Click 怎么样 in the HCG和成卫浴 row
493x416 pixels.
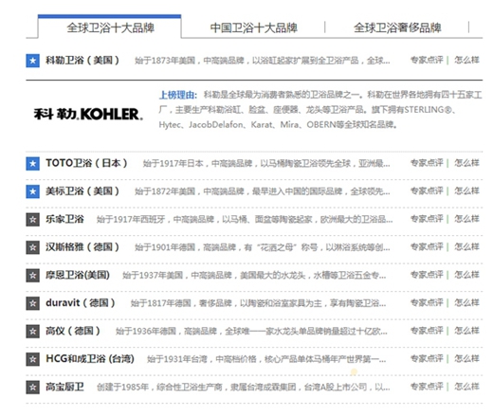(466, 358)
